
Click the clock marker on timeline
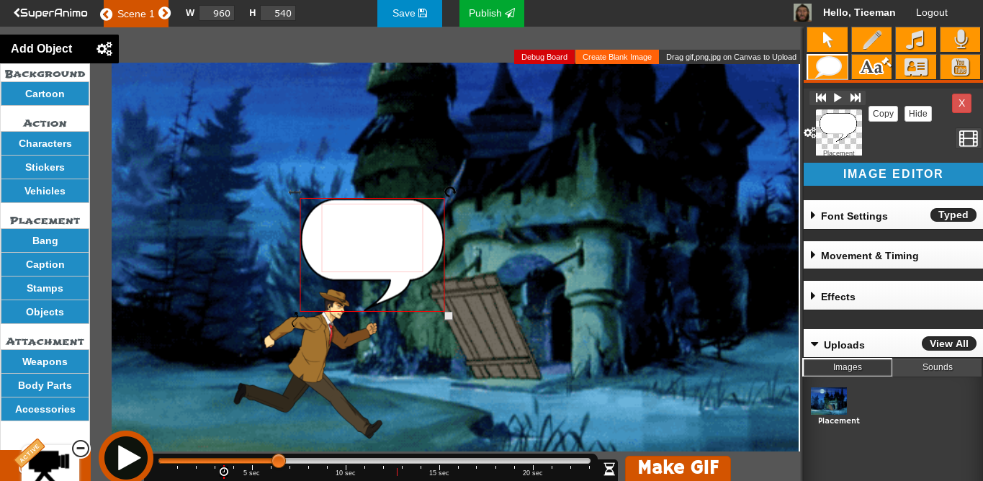coord(224,472)
